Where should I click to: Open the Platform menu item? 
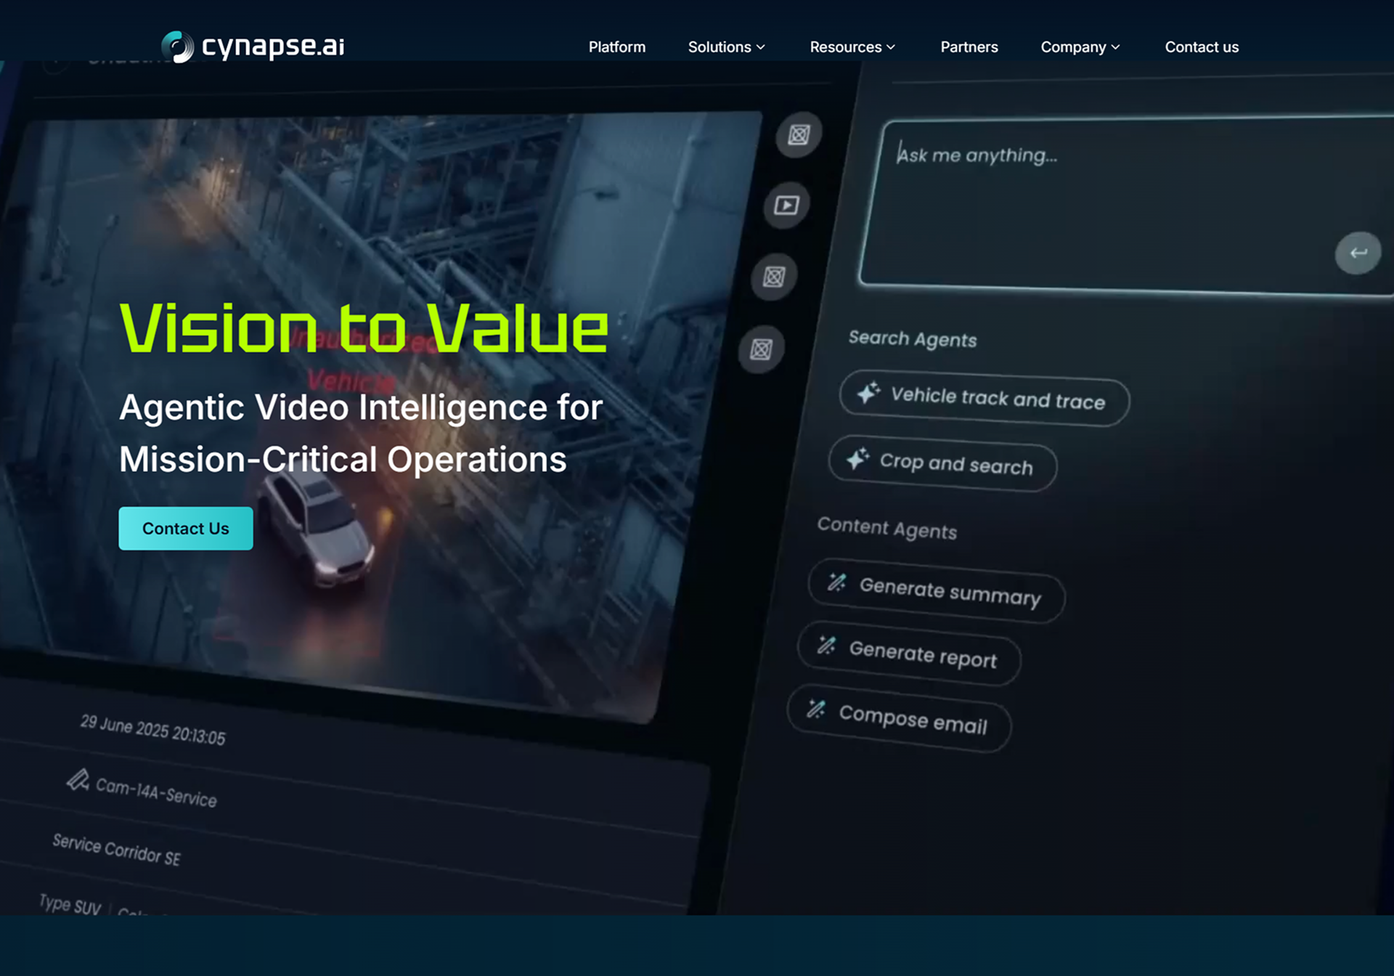pos(616,47)
